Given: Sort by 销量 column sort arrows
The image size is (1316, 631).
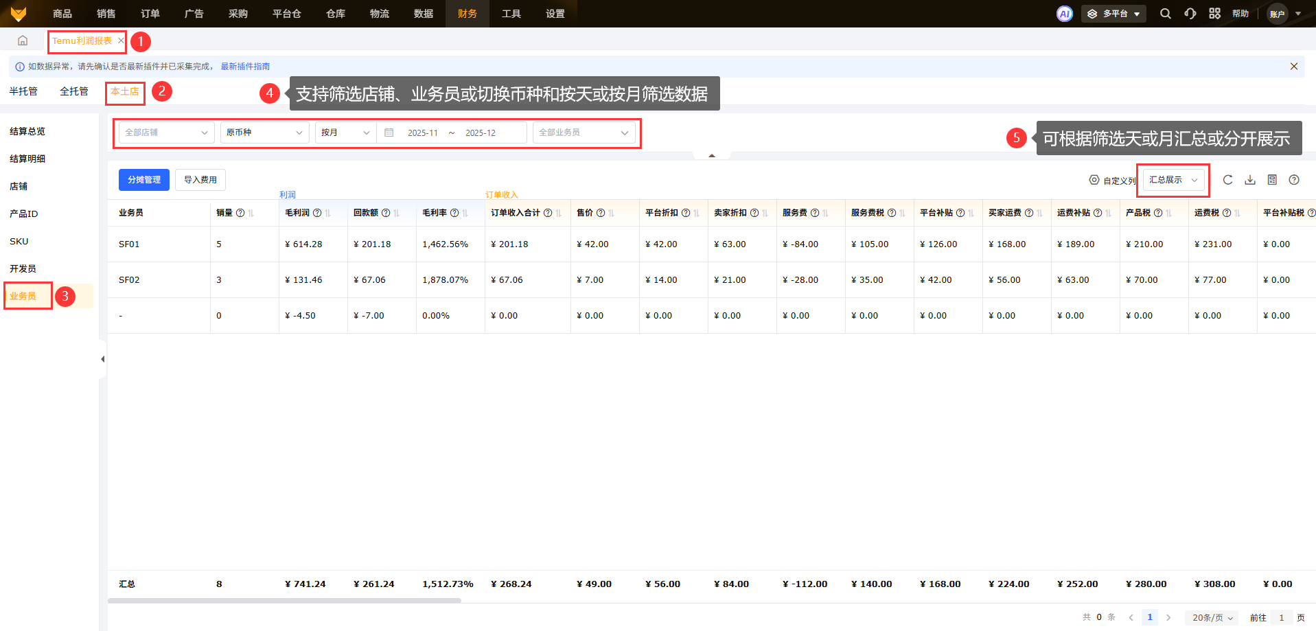Looking at the screenshot, I should [x=251, y=213].
